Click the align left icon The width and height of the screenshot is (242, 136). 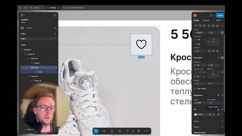[x=196, y=26]
